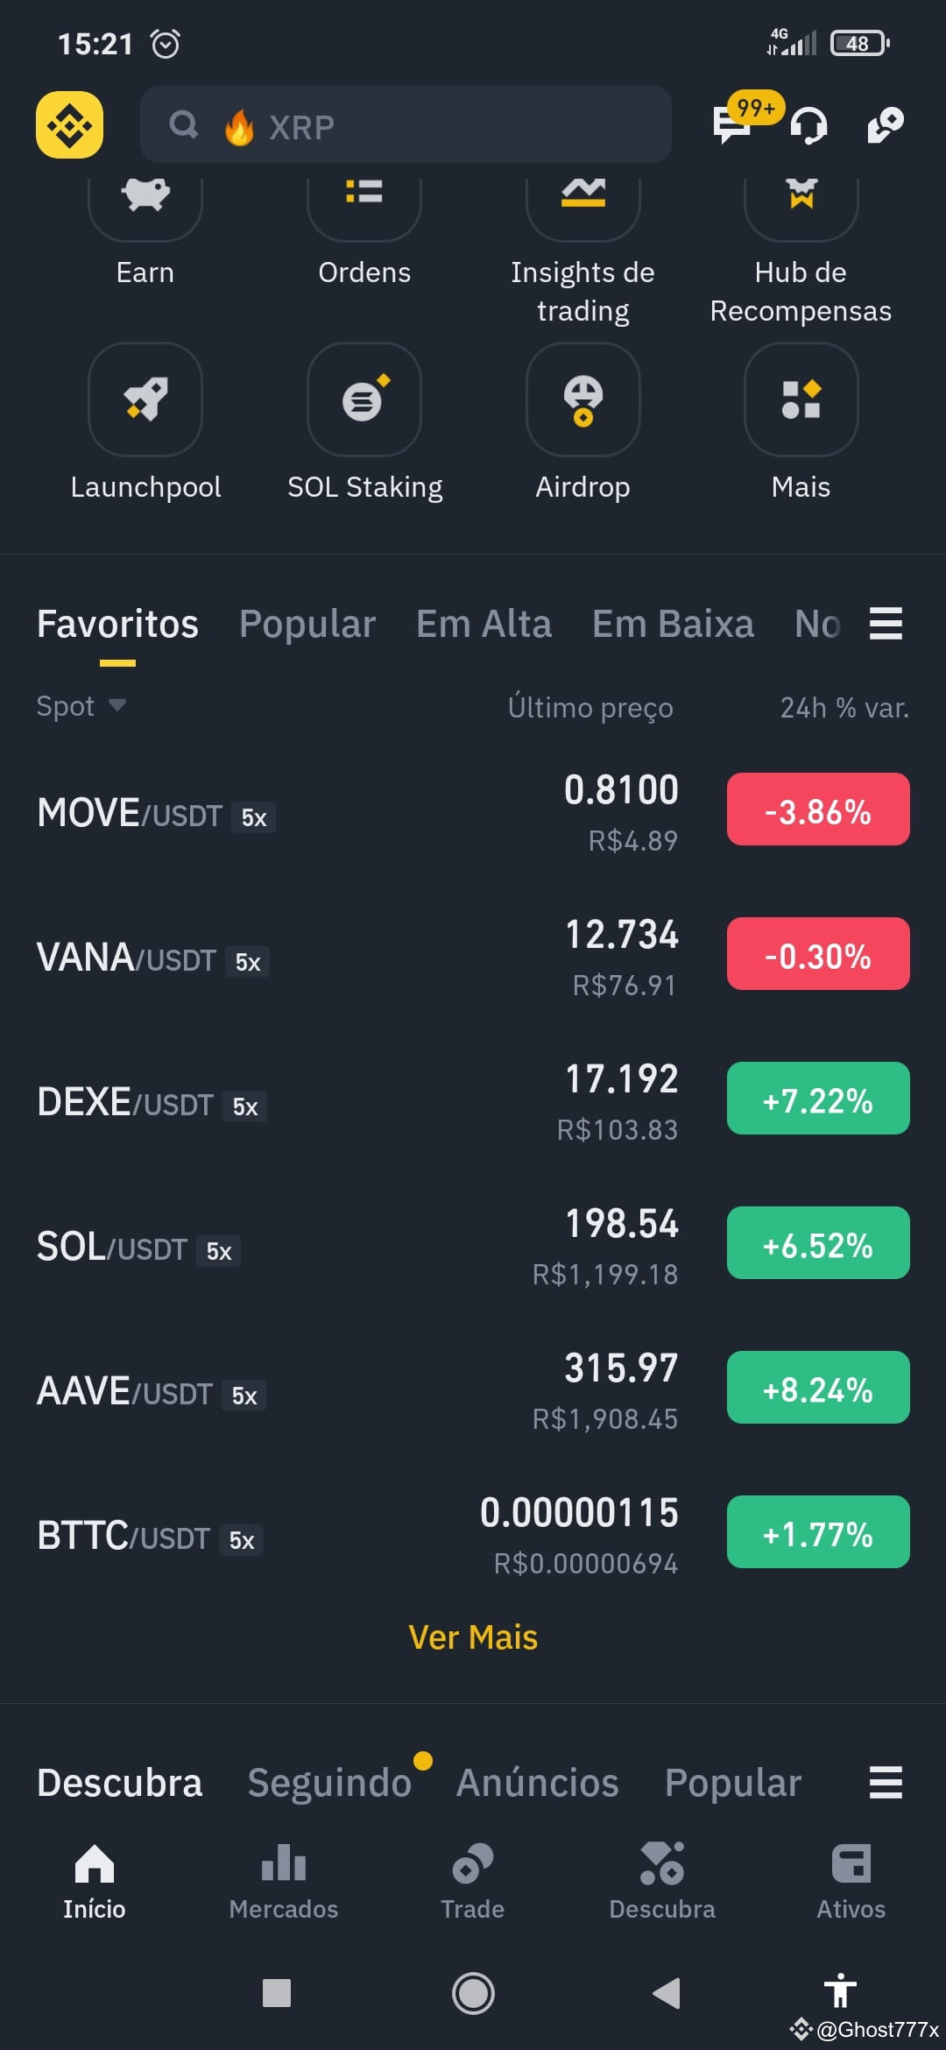
Task: Open customer support headset icon
Action: coord(808,125)
